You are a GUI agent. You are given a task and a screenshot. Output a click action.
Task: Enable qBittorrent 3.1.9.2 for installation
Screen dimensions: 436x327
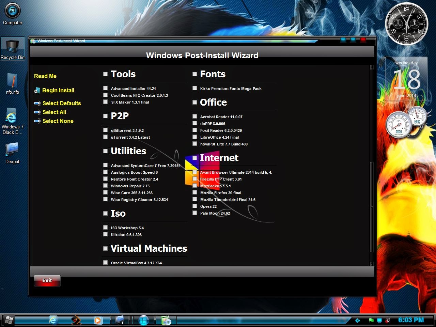106,130
